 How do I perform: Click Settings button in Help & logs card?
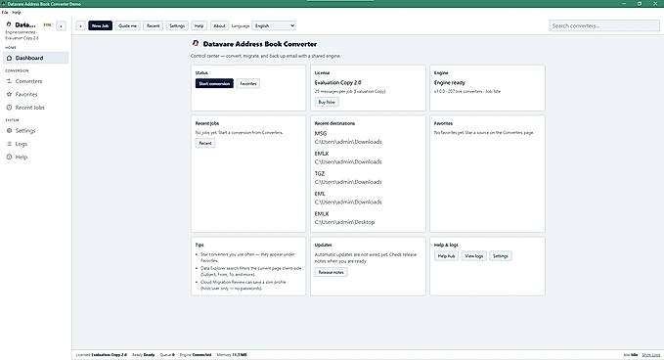click(500, 255)
